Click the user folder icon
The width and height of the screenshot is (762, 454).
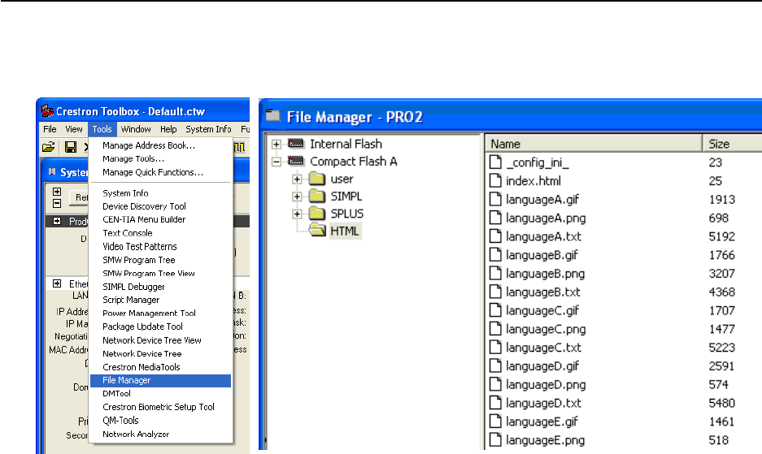pyautogui.click(x=317, y=179)
